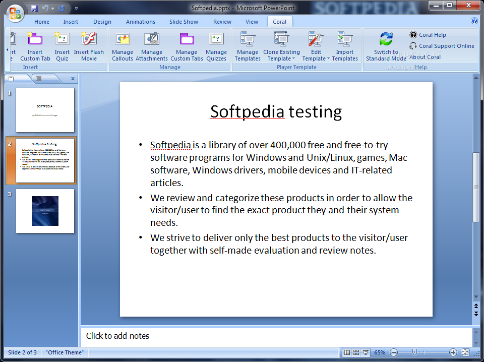Click the bullet text about reviewing products

point(281,210)
